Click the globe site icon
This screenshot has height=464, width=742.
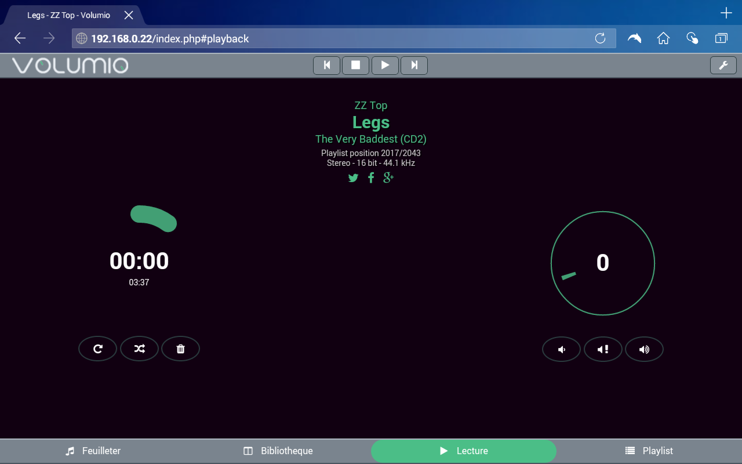[82, 38]
